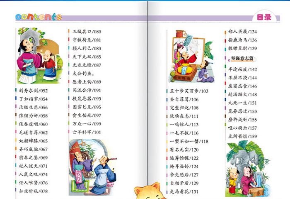Screen dimensions: 290x199
Task: Select the entry 完璧归赵/108
Action: tap(184, 108)
